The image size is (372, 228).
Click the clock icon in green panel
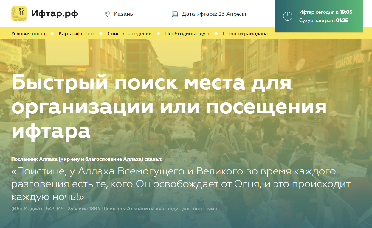coord(287,16)
